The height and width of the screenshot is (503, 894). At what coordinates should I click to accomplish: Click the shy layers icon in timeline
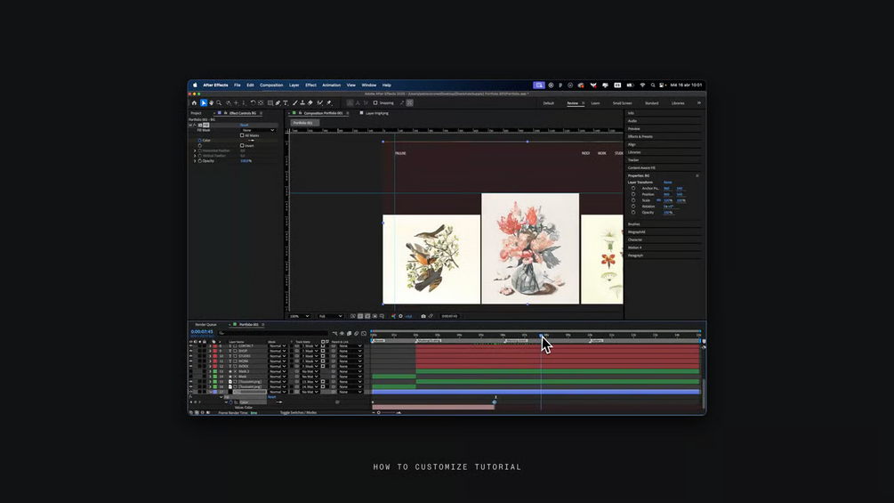[x=342, y=334]
